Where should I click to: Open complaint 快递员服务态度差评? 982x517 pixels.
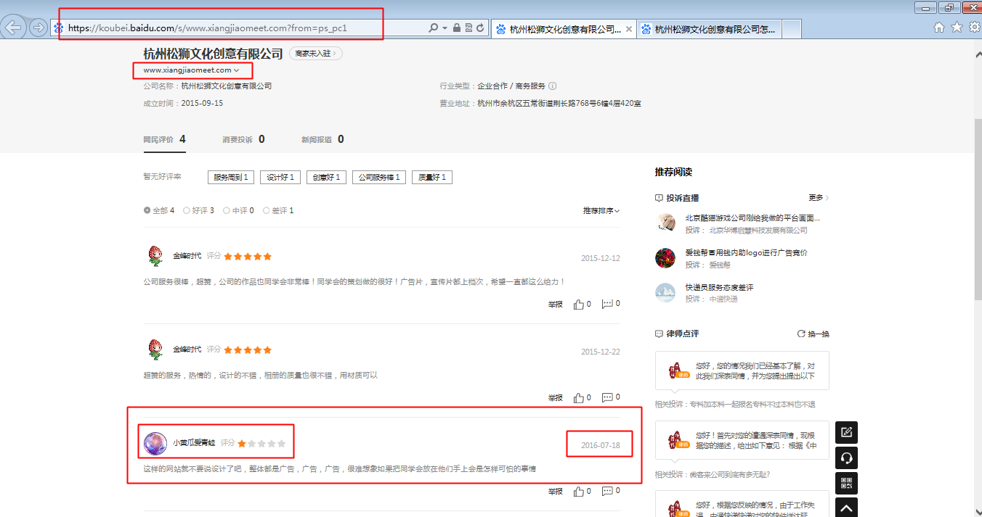[719, 287]
